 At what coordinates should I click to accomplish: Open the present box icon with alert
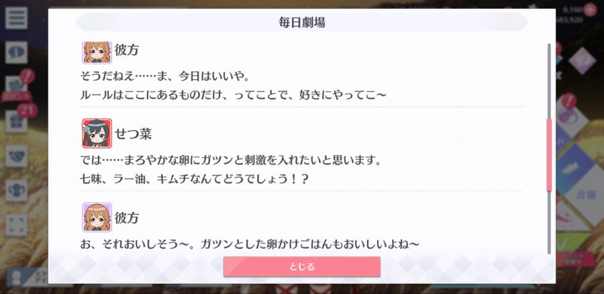pos(16,85)
